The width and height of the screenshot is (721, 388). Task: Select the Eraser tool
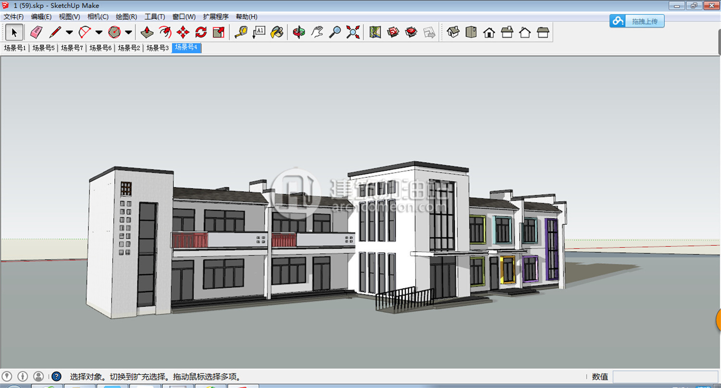tap(37, 32)
